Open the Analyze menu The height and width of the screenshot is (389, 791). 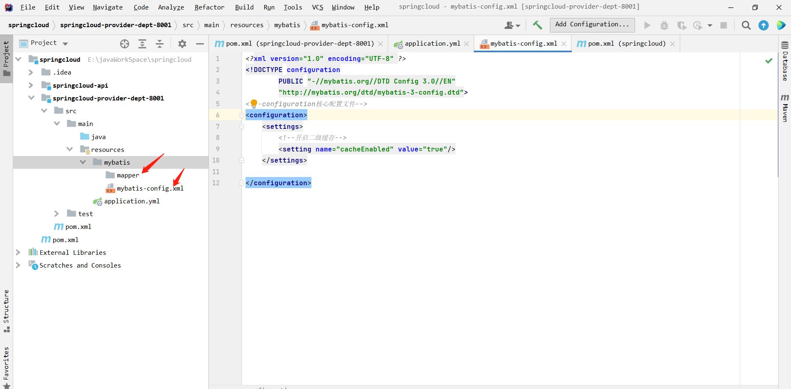171,7
